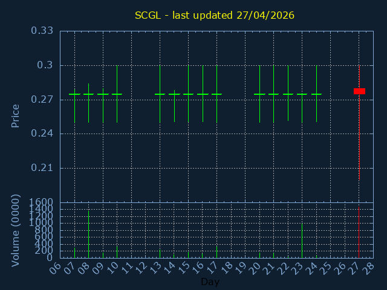Click the Price axis label

(x=16, y=115)
